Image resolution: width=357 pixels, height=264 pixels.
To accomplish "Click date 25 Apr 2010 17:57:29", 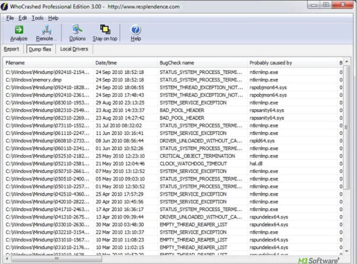I will pos(119,194).
